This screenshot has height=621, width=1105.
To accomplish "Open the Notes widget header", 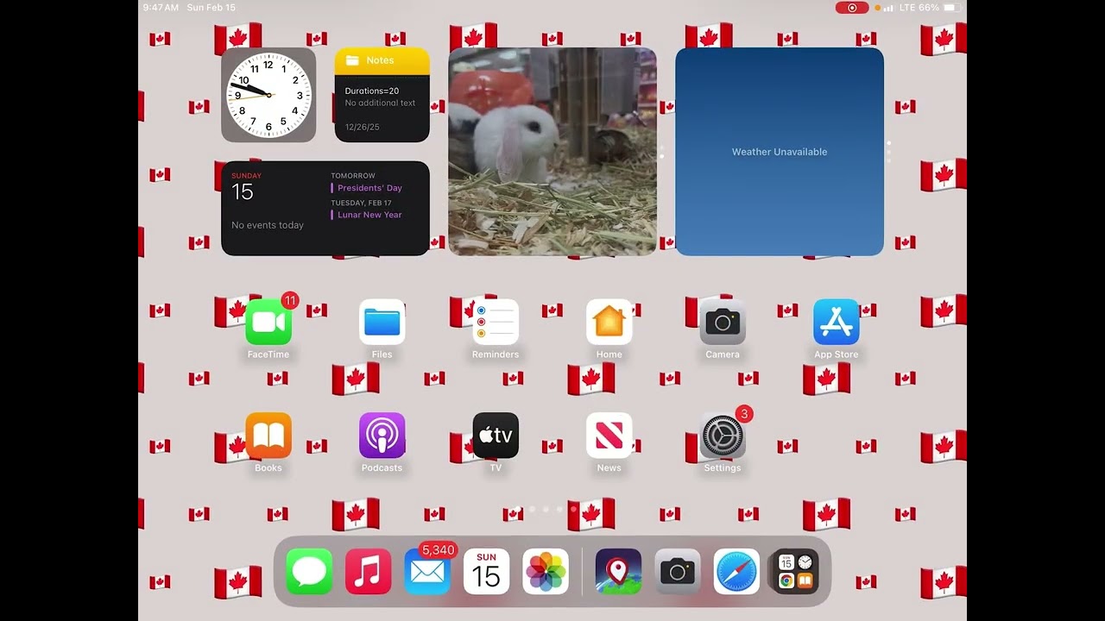I will coord(382,60).
